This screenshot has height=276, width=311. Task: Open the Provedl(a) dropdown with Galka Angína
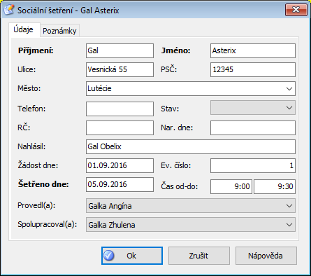pos(191,206)
